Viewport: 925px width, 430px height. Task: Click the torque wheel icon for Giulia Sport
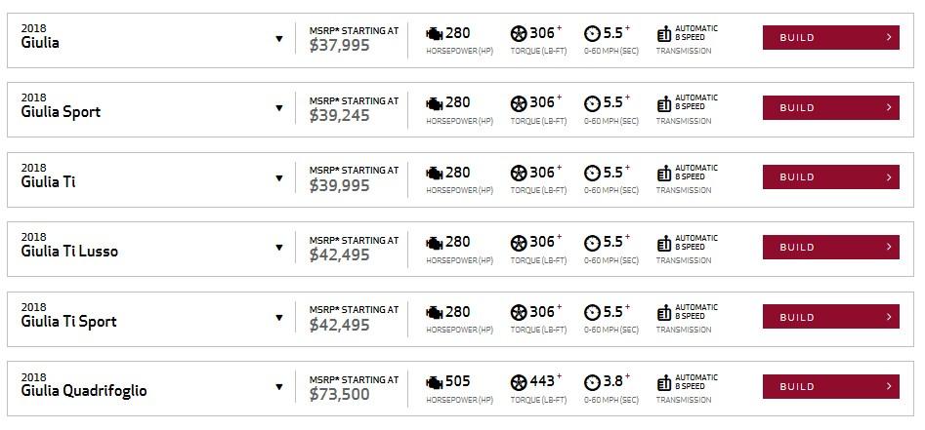coord(519,102)
